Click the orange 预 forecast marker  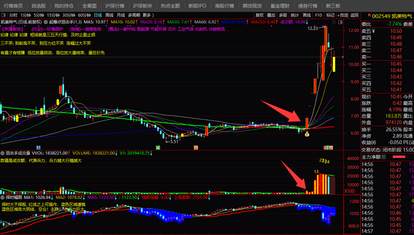tap(196, 148)
